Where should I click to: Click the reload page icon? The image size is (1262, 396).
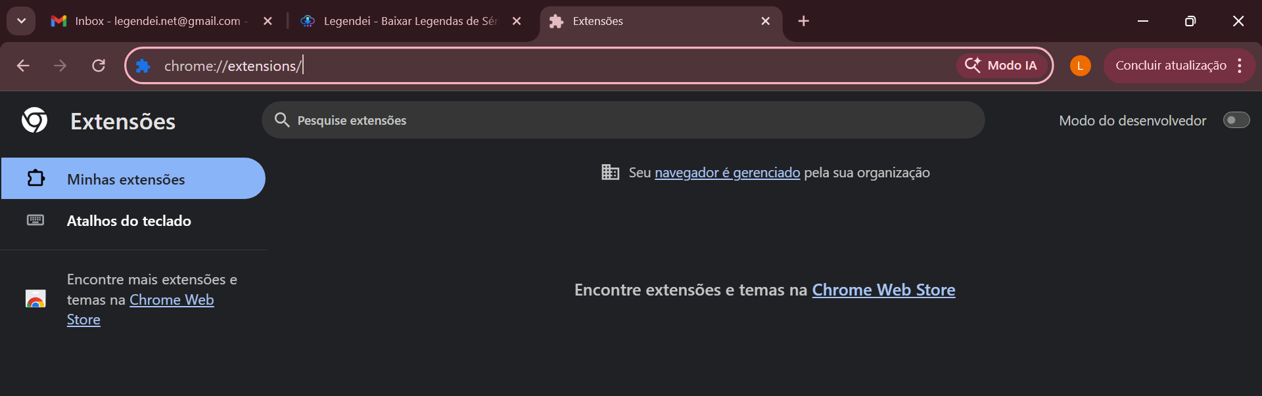coord(99,66)
